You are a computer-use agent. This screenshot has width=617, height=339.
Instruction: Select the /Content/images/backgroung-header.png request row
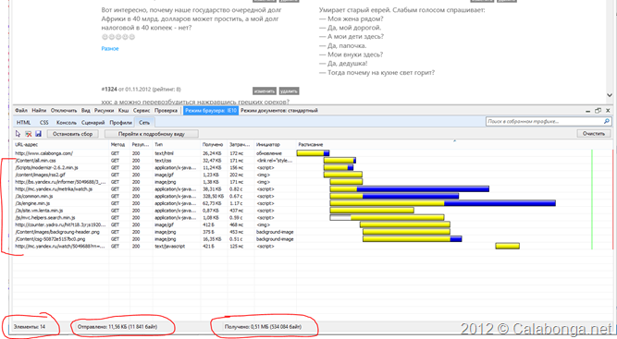click(313, 232)
